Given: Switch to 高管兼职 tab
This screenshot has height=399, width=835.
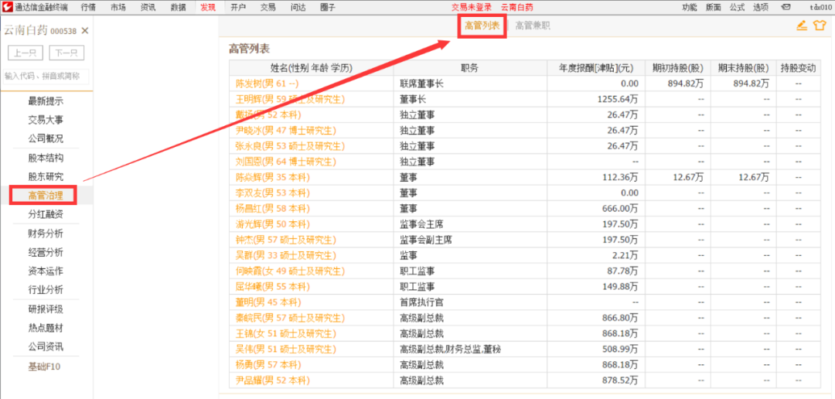Looking at the screenshot, I should (533, 26).
